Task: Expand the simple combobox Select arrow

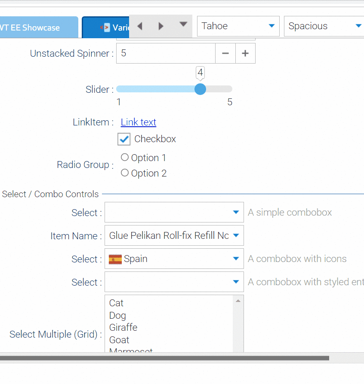Action: (236, 212)
